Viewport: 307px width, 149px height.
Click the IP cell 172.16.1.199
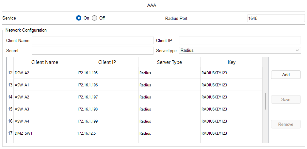coord(107,121)
